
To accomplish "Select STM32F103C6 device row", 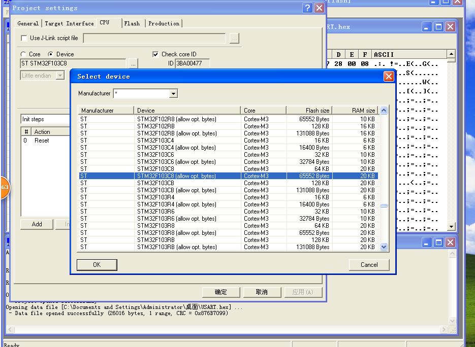I will (229, 155).
